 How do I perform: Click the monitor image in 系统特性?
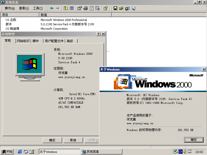pos(30,67)
